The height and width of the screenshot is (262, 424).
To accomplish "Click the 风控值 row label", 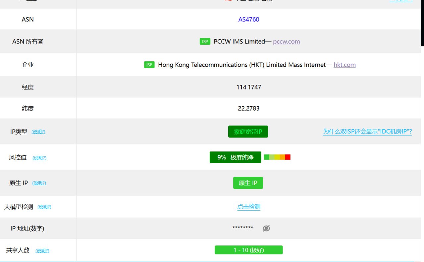I will click(18, 157).
